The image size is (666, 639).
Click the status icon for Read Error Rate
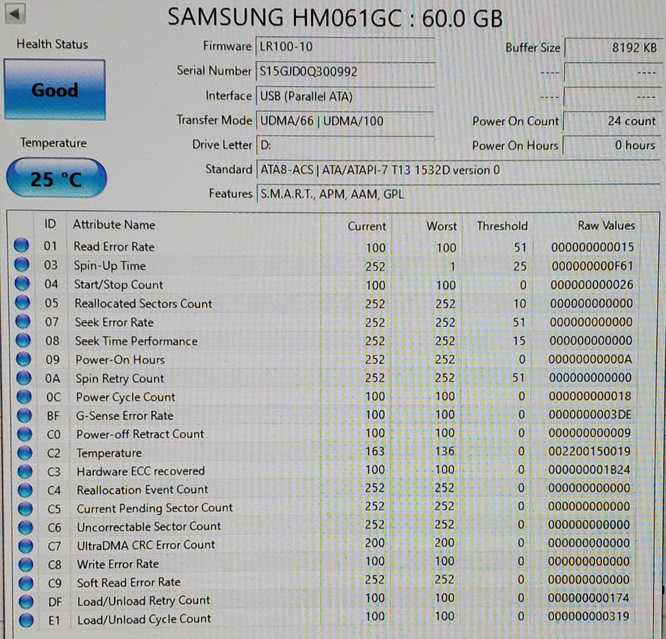pyautogui.click(x=21, y=245)
